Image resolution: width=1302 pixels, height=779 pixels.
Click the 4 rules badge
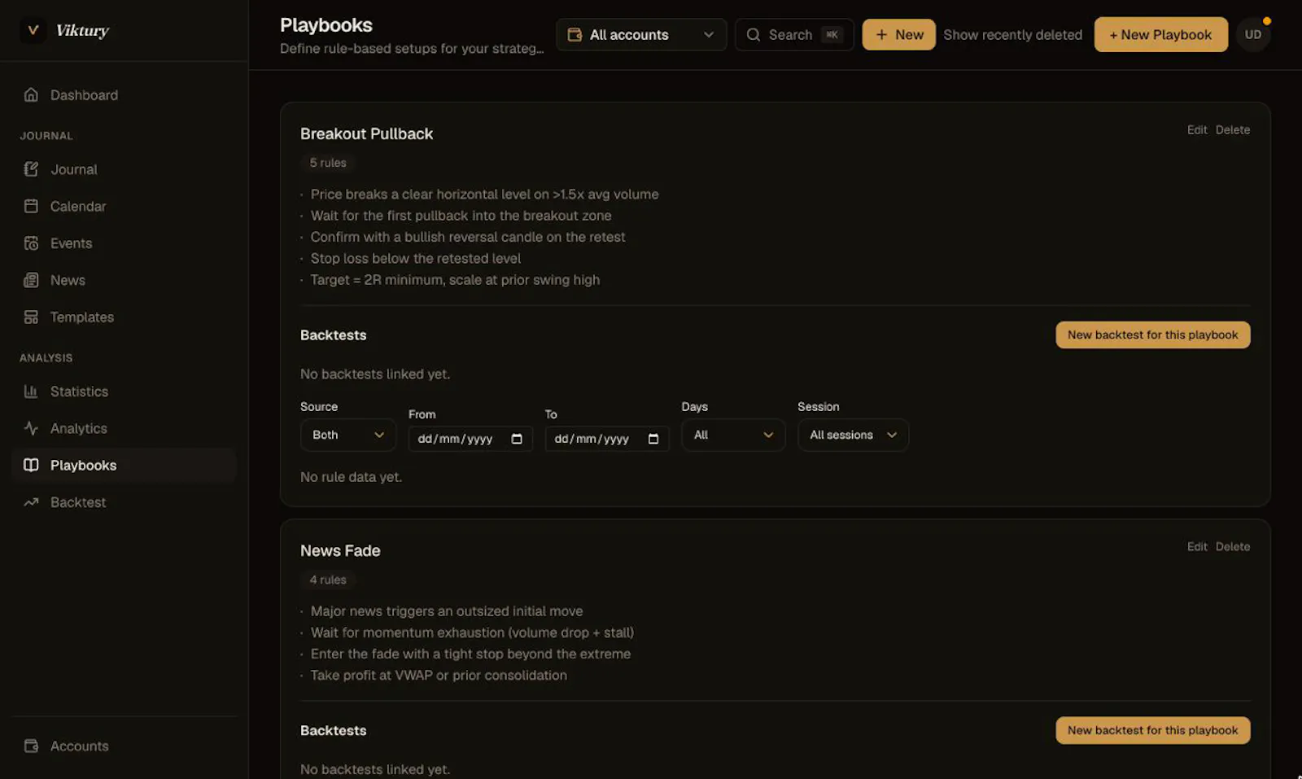coord(328,580)
